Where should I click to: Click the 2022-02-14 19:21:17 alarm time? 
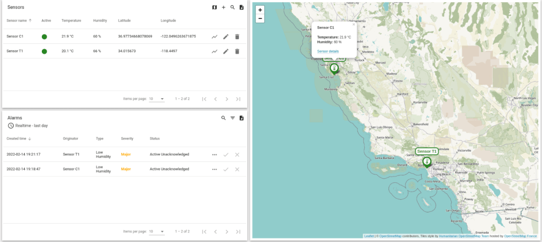(x=23, y=155)
